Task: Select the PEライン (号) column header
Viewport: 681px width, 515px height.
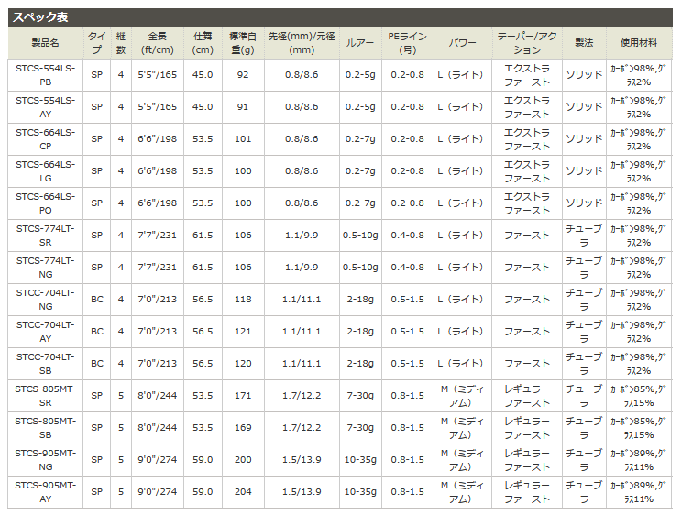Action: click(x=407, y=43)
